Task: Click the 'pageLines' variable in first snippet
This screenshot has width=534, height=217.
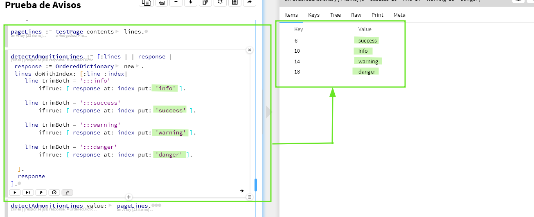Action: [26, 31]
